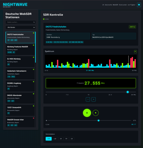Screen dimensions: 143x148
Task: Select station 13OZ1 Donauwörth
Action: point(20,110)
